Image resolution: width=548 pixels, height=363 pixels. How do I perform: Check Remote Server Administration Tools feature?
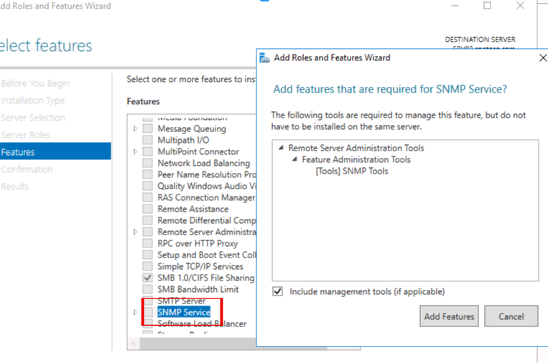coord(147,232)
